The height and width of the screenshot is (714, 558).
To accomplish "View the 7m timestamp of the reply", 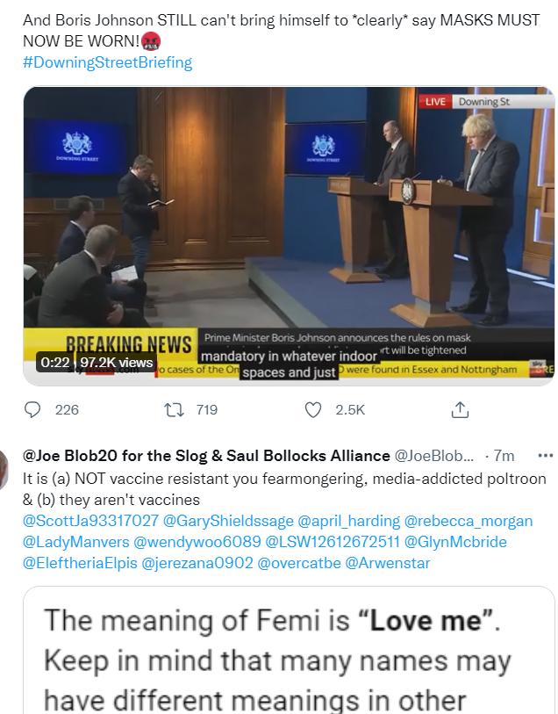I will 504,455.
